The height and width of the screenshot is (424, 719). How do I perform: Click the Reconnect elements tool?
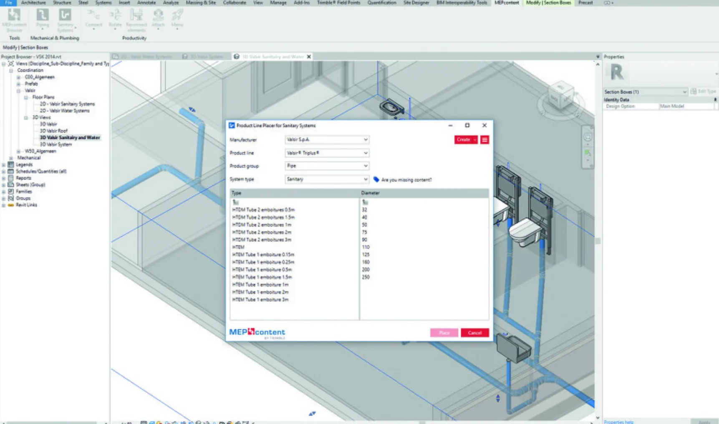click(x=136, y=19)
